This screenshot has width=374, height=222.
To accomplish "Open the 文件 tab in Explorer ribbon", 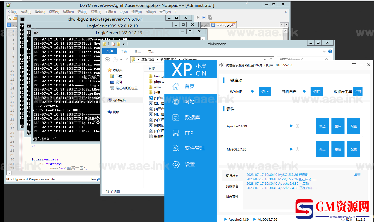I will (x=110, y=51).
